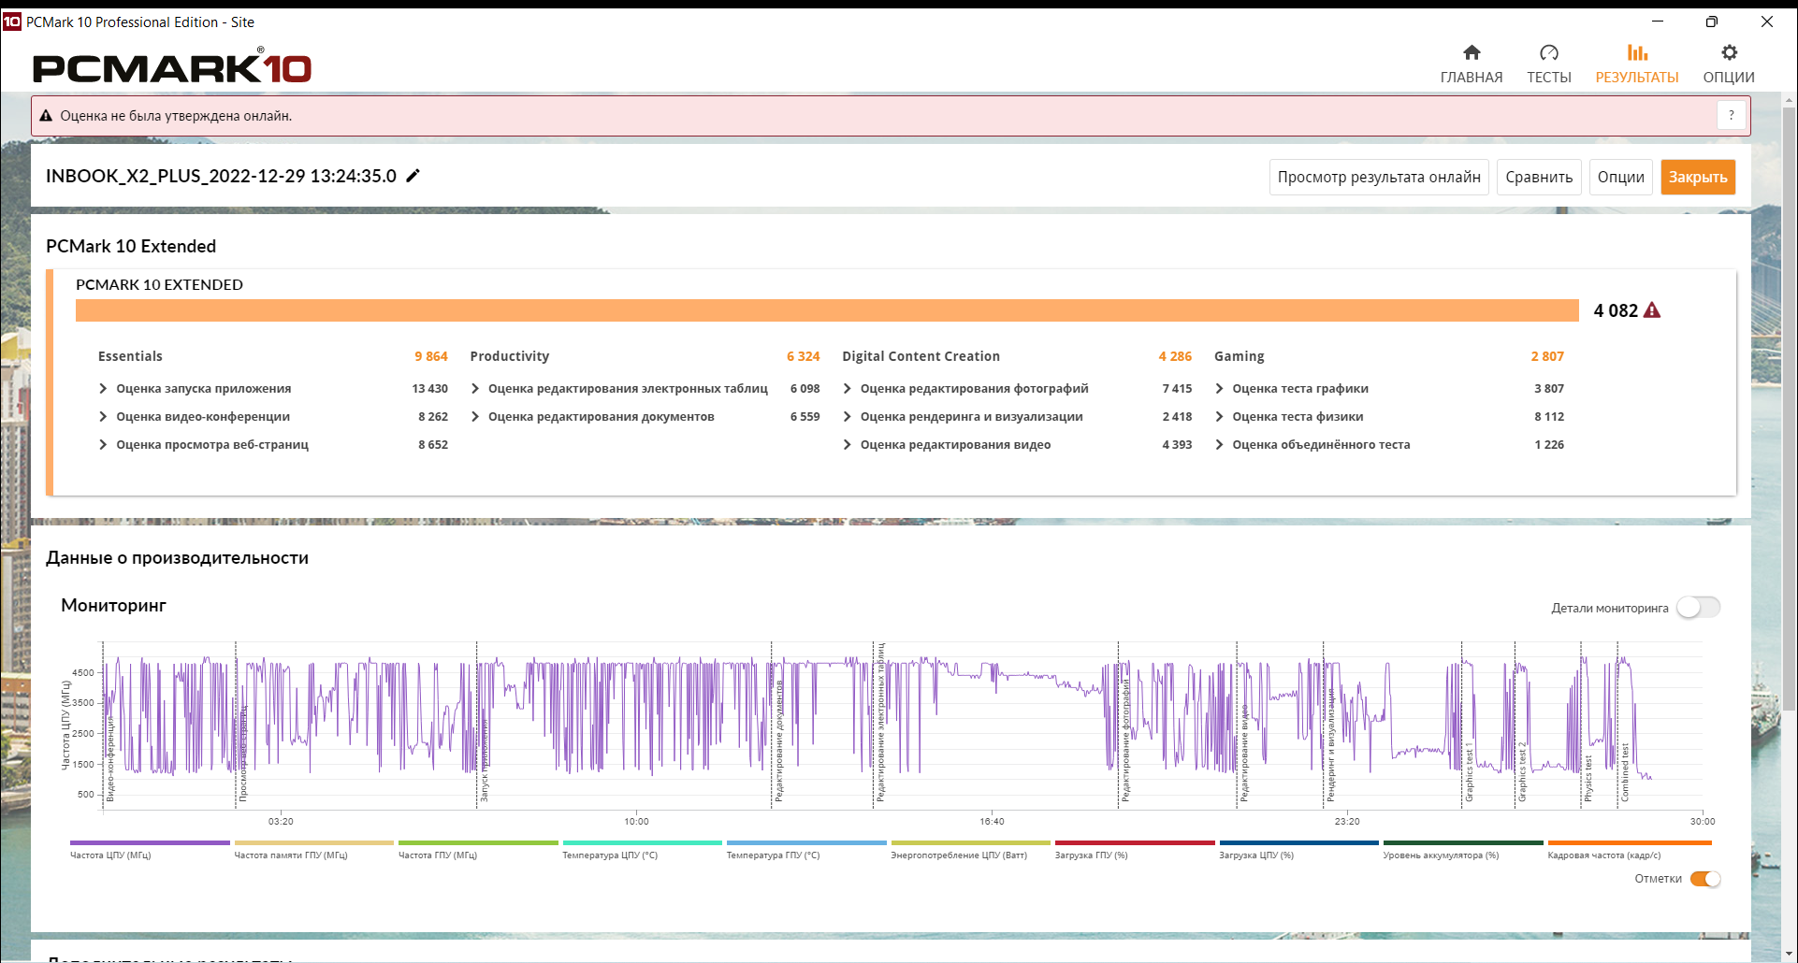
Task: Expand Оценка редактирования видео row
Action: (x=1017, y=445)
